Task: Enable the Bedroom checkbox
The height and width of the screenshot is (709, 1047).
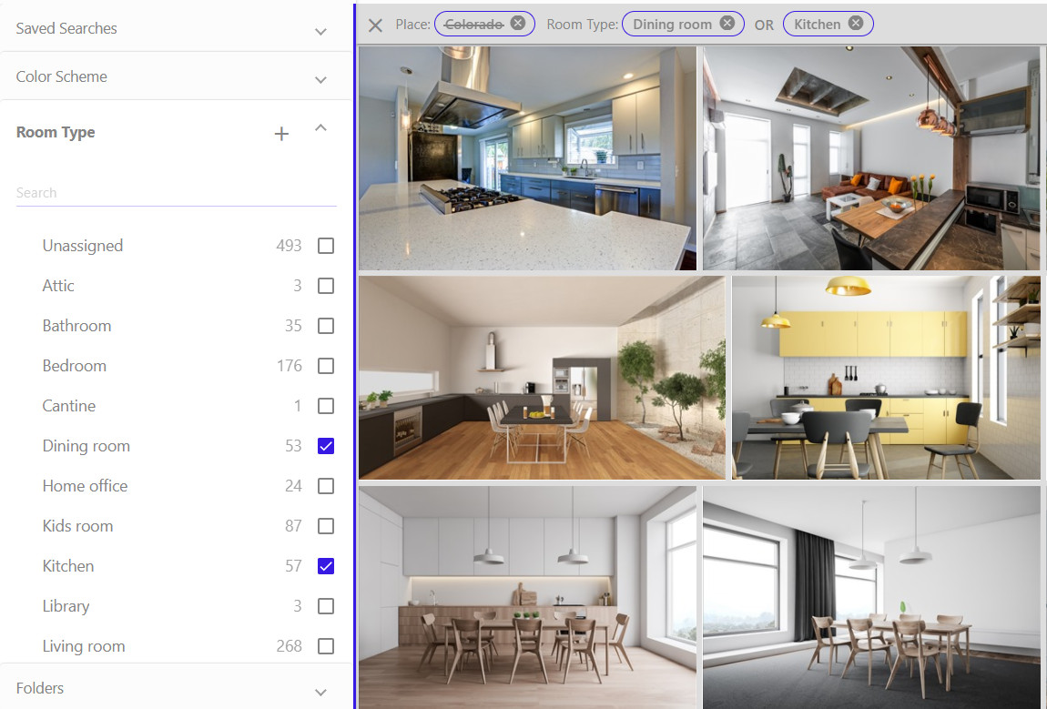Action: 326,366
